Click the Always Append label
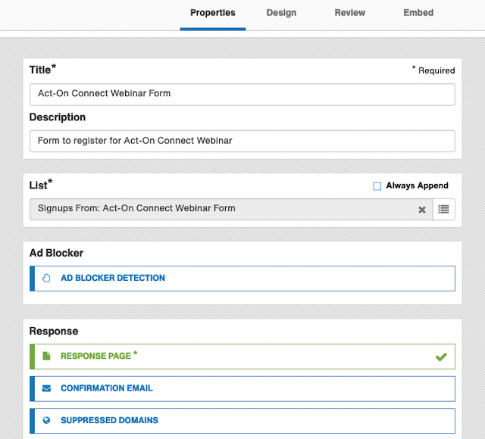Screen dimensions: 485x439 click(x=417, y=185)
